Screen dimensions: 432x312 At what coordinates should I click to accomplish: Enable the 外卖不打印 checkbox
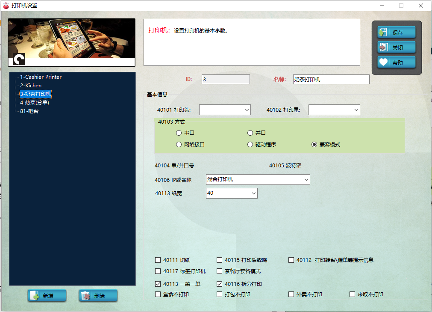click(291, 294)
